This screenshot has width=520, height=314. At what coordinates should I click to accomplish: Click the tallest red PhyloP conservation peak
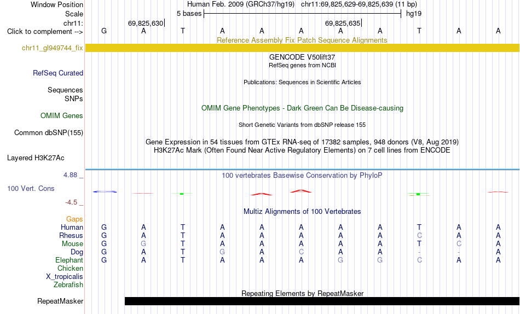(x=301, y=191)
